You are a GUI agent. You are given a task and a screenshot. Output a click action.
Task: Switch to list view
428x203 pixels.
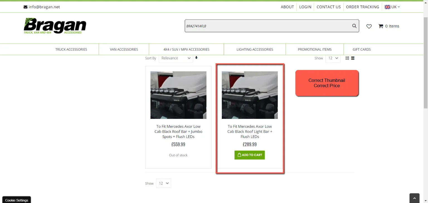point(353,58)
